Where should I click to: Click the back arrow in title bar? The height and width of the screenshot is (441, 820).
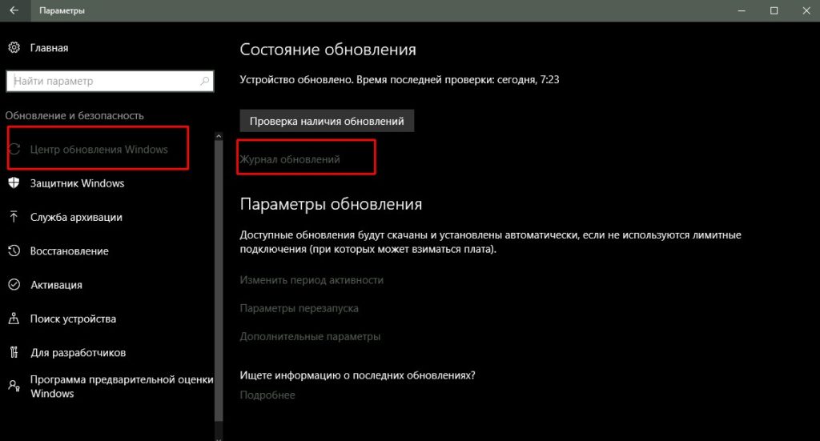coord(14,11)
